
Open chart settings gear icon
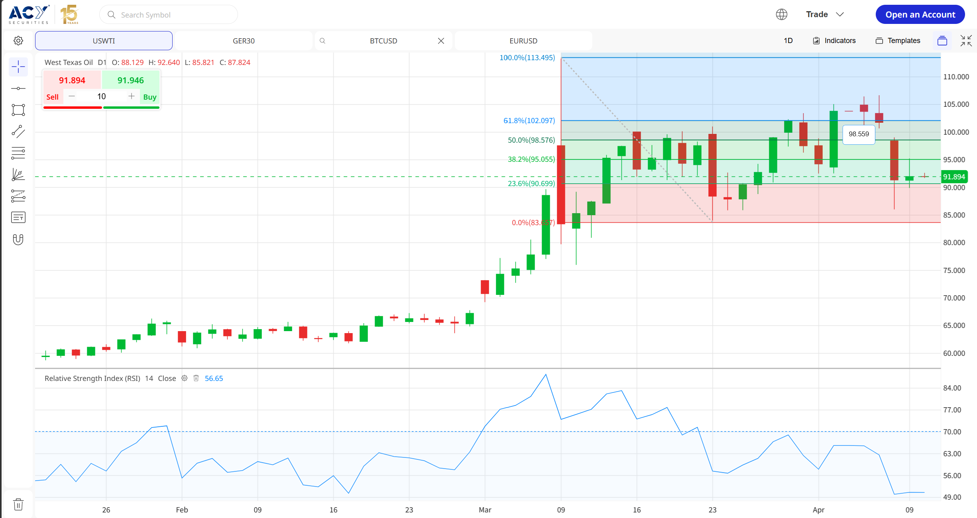click(18, 41)
